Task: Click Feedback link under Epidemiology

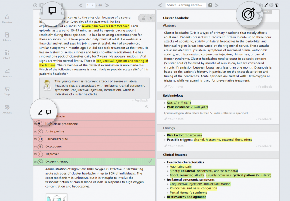Action: coord(264,119)
